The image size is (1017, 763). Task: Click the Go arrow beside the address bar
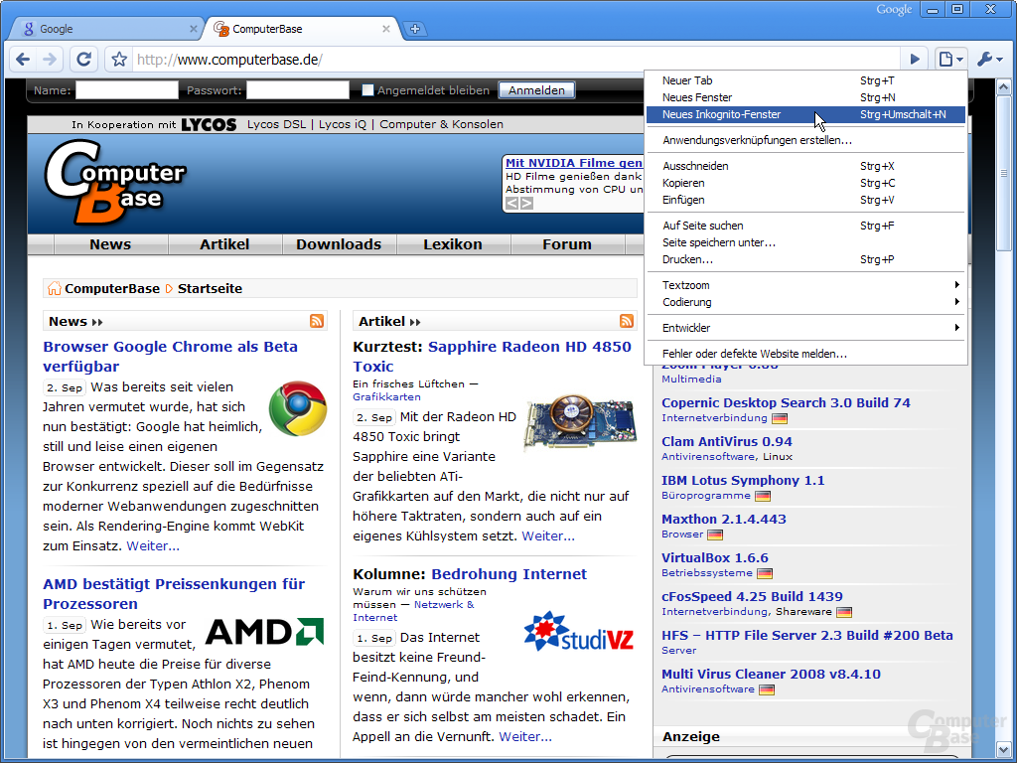915,60
